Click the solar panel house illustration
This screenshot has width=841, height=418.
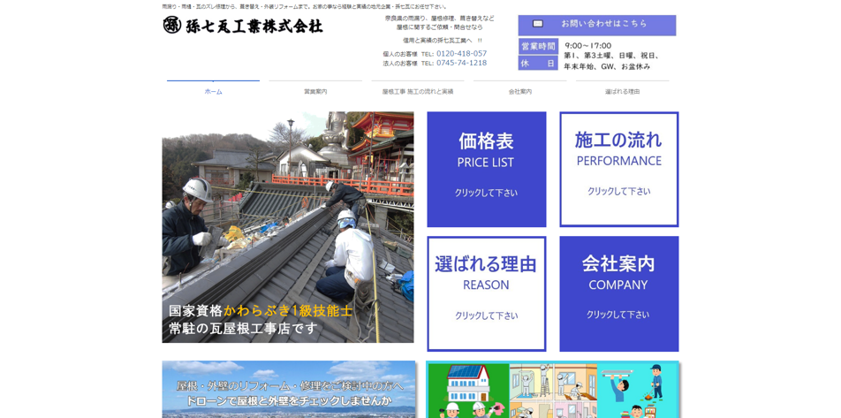tap(468, 391)
